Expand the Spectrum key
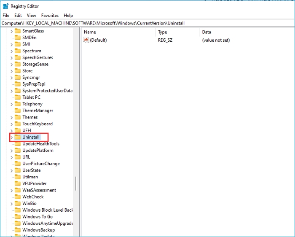 pyautogui.click(x=11, y=51)
